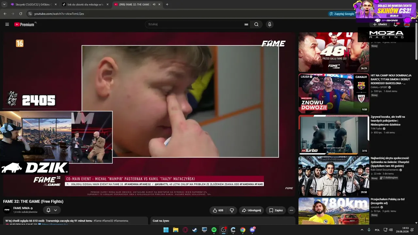Open the 780km Przejechałem Polskę thumbnail
The image size is (418, 235).
pyautogui.click(x=334, y=211)
